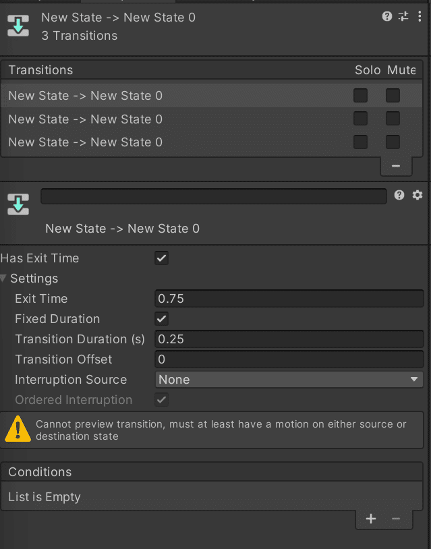Click the Exit Time value field
The height and width of the screenshot is (549, 431).
289,298
